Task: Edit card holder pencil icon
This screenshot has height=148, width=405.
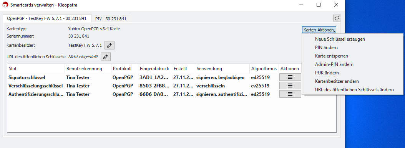Action: coord(110,45)
